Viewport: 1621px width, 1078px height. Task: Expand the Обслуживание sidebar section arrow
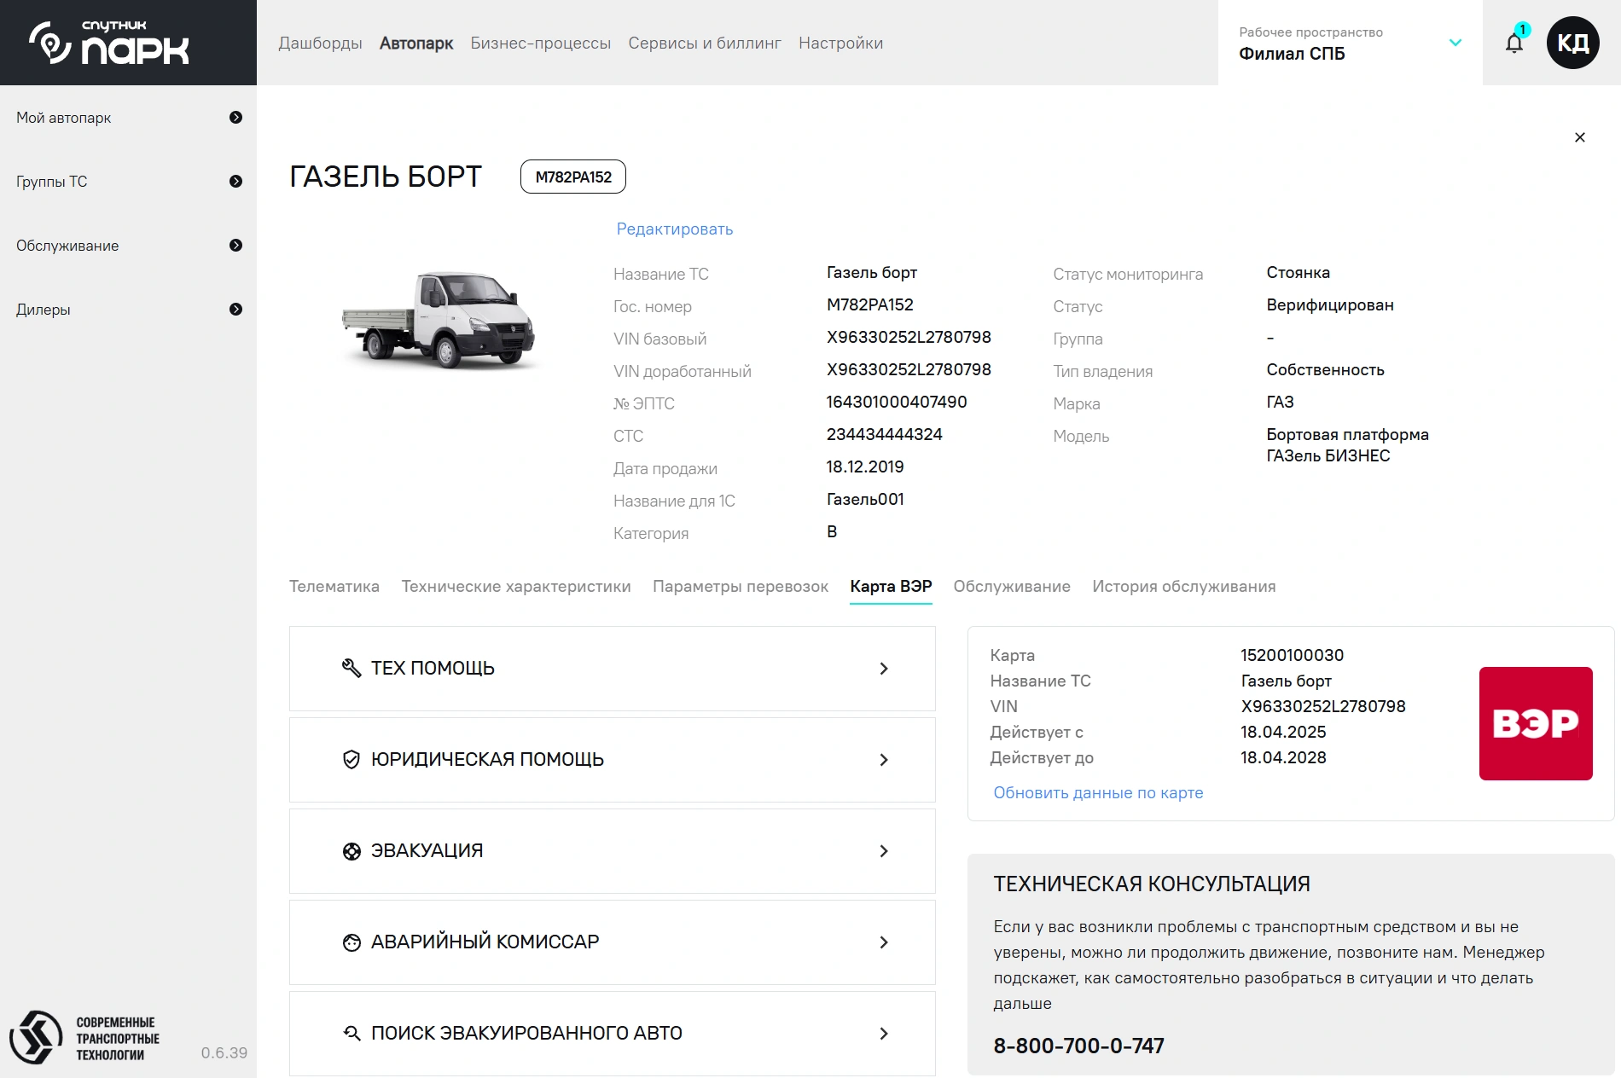coord(235,246)
